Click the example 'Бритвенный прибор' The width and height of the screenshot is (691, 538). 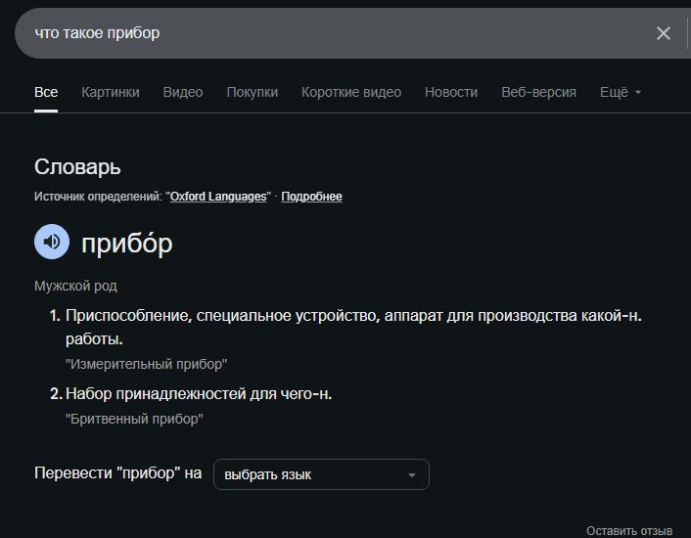coord(134,419)
